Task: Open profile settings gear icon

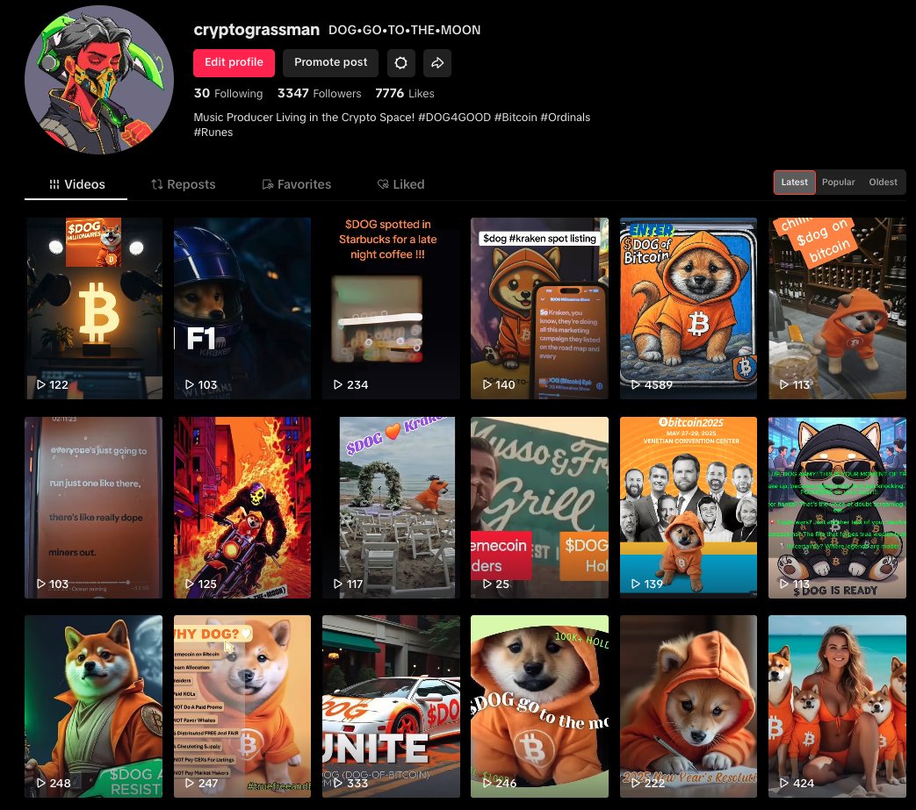Action: click(400, 63)
